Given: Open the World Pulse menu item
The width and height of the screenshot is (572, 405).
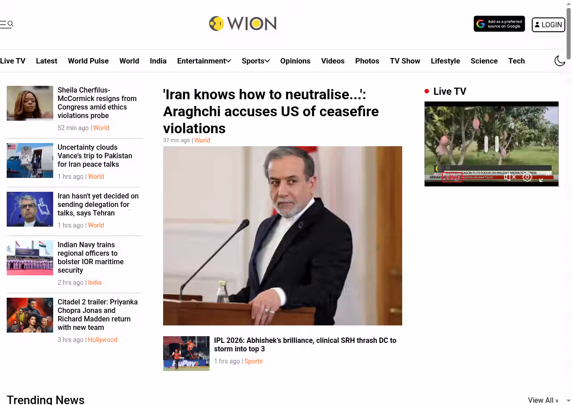Looking at the screenshot, I should [x=88, y=61].
